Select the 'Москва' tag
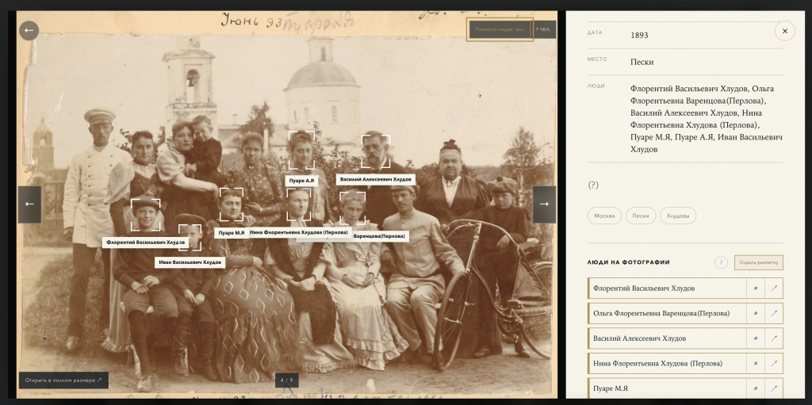The height and width of the screenshot is (405, 812). pyautogui.click(x=604, y=216)
